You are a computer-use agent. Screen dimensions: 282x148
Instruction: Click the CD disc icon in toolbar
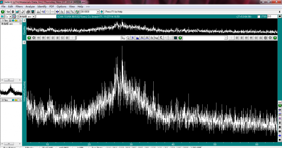coord(77,12)
